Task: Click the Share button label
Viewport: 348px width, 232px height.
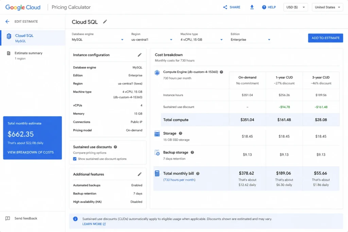Action: point(235,7)
